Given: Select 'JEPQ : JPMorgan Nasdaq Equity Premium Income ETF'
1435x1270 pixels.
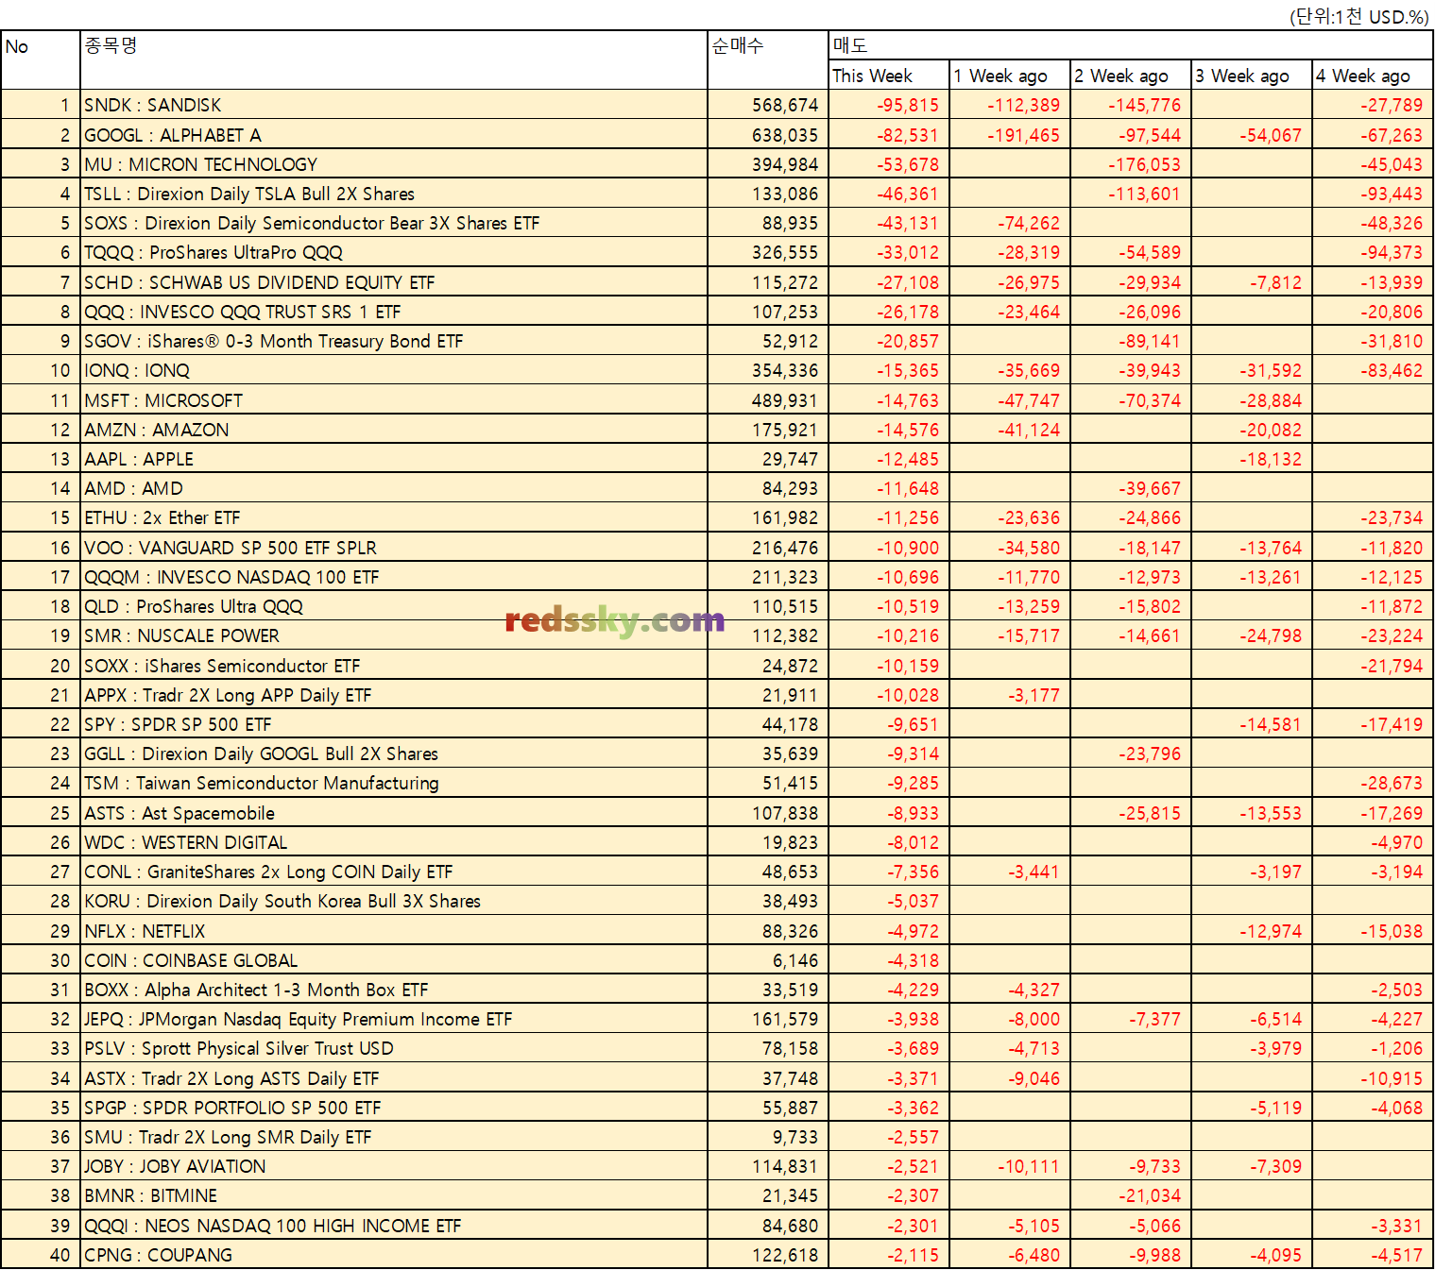Looking at the screenshot, I should [x=394, y=1019].
